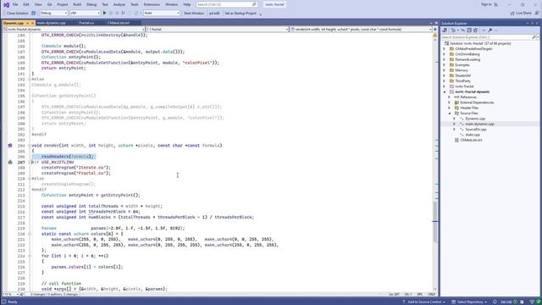Switch to the Fractal.cu tab
542x305 pixels.
coord(86,23)
